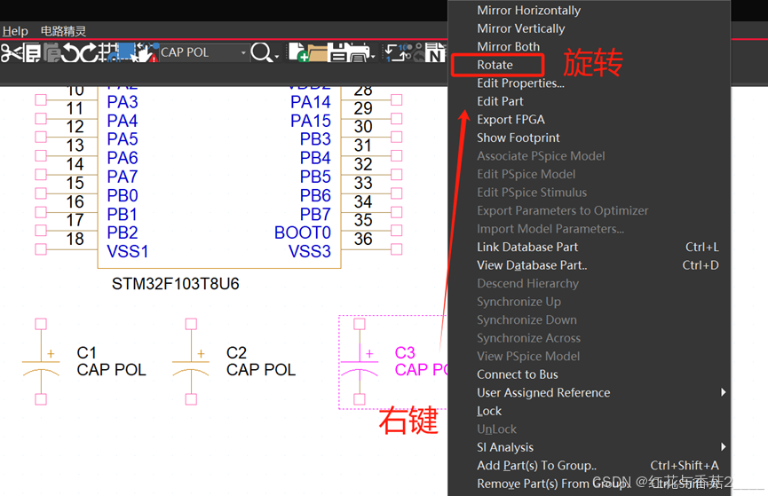Image resolution: width=768 pixels, height=496 pixels.
Task: Click the Annotate icon
Action: (x=398, y=52)
